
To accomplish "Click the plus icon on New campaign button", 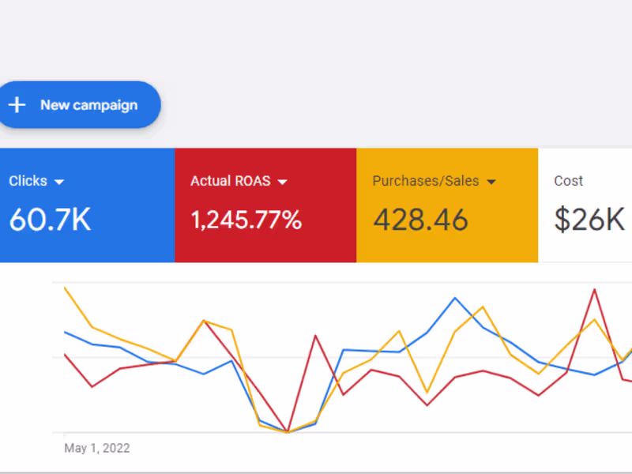I will [16, 104].
